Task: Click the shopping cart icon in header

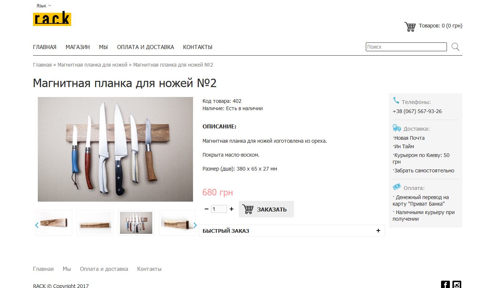Action: click(x=410, y=27)
